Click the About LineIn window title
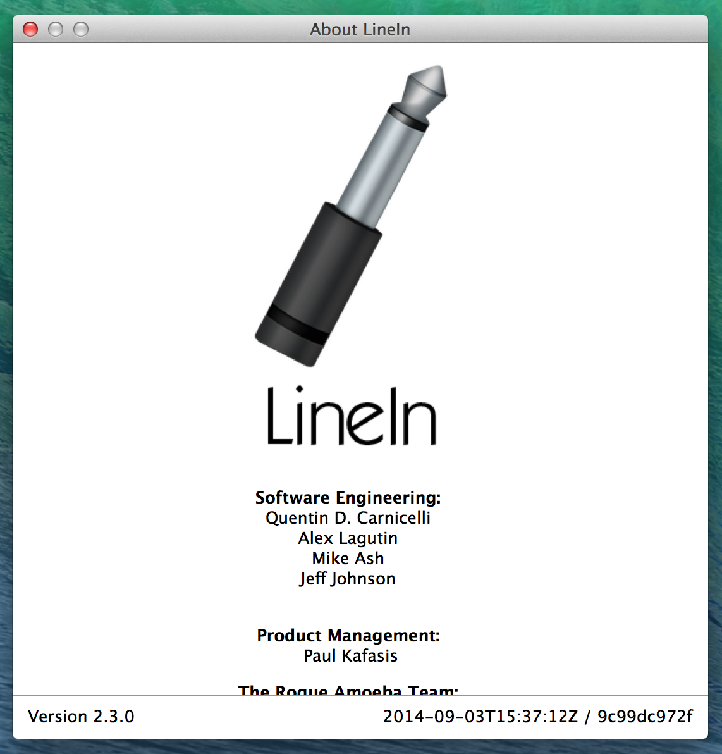 [x=360, y=30]
